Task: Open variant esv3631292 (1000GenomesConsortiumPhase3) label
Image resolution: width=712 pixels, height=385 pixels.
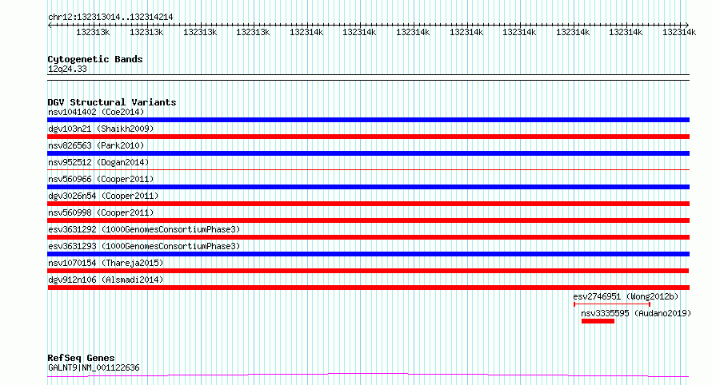Action: 144,229
